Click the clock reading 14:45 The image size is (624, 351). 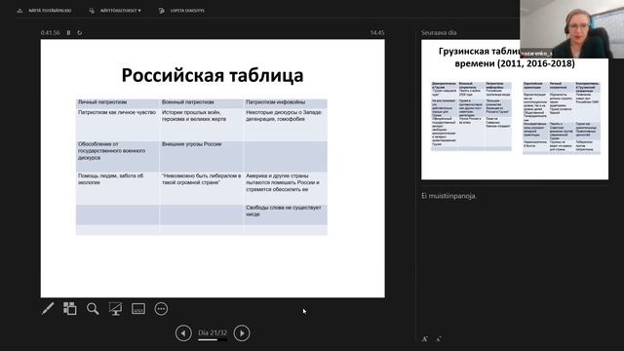click(x=377, y=32)
